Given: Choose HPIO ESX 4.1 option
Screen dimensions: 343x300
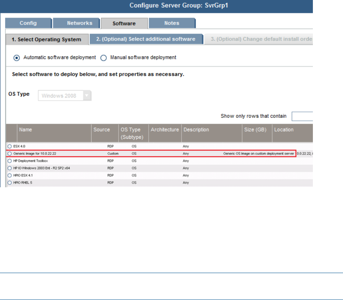Looking at the screenshot, I should (x=9, y=175).
